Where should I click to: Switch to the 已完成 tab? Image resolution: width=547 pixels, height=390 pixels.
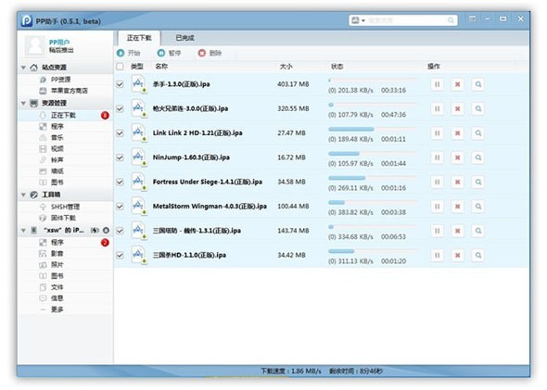click(x=184, y=38)
